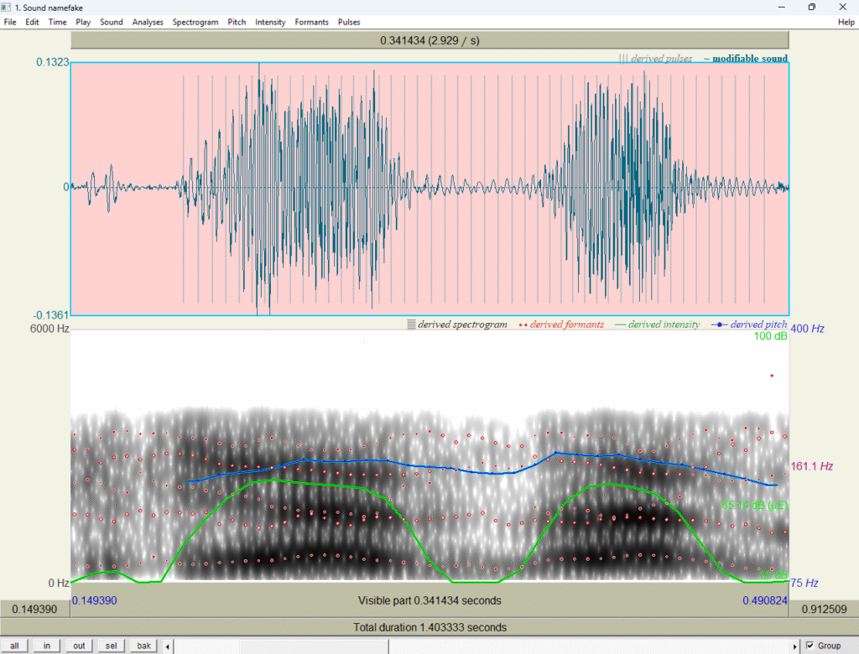
Task: Click the 100 dB intensity label
Action: click(x=770, y=335)
